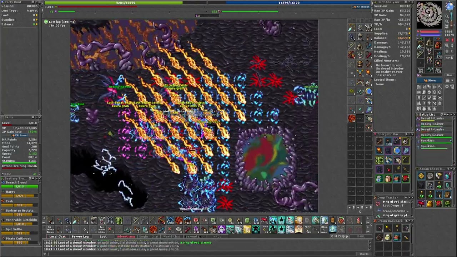Image resolution: width=457 pixels, height=257 pixels.
Task: Open the skull icon in the sidebar grid
Action: pyautogui.click(x=429, y=92)
